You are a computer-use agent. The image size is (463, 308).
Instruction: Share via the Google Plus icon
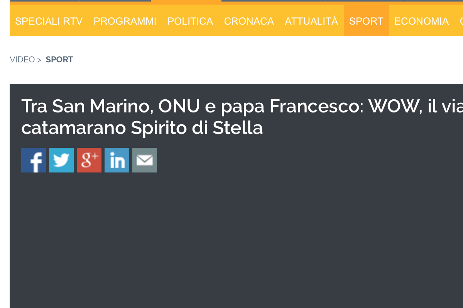(89, 160)
